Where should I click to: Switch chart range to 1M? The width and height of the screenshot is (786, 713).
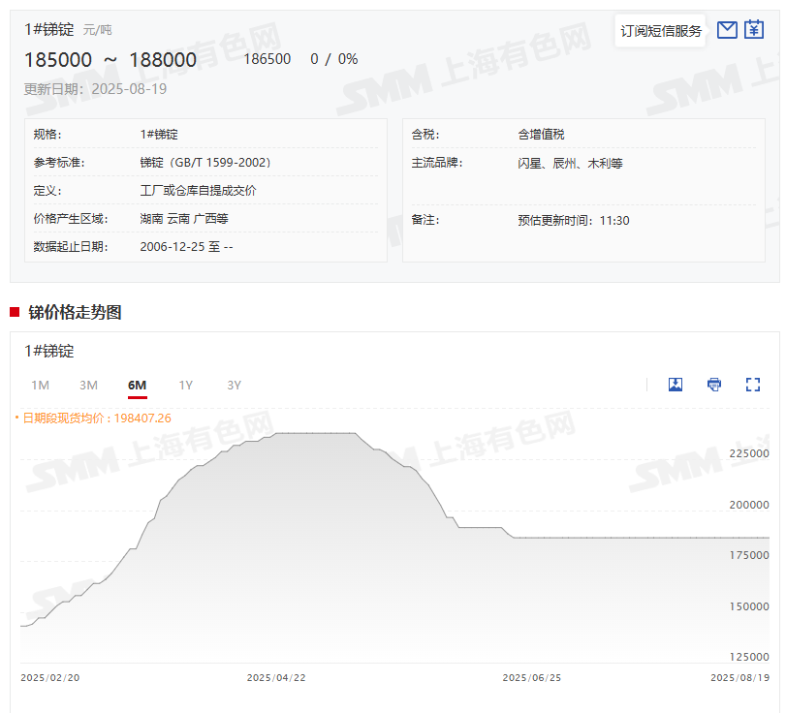[x=40, y=386]
